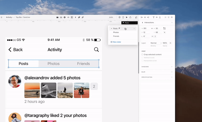Click the inspector panel vertical scrollbar
The width and height of the screenshot is (202, 122).
[x=138, y=57]
